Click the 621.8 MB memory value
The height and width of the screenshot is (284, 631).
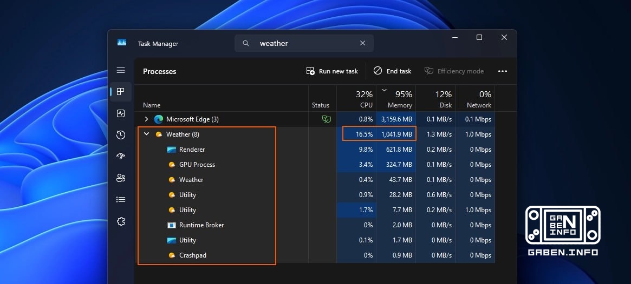point(399,150)
